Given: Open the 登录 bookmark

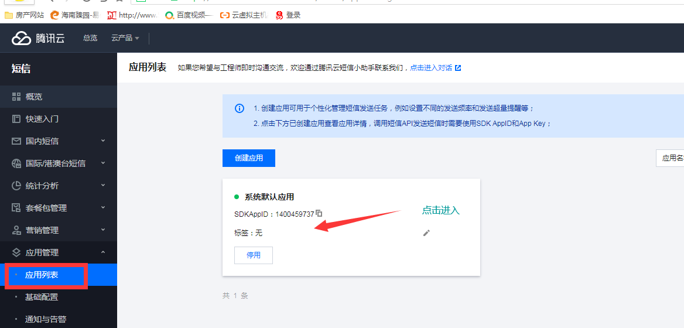Looking at the screenshot, I should point(288,15).
